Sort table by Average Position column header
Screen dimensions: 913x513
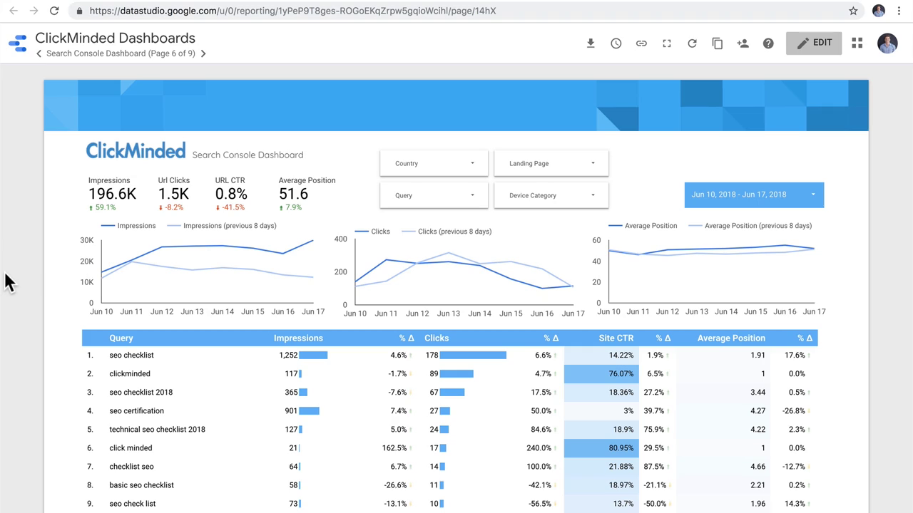[731, 338]
